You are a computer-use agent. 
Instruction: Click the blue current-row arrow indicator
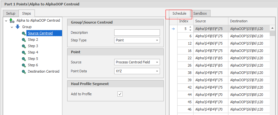173,29
